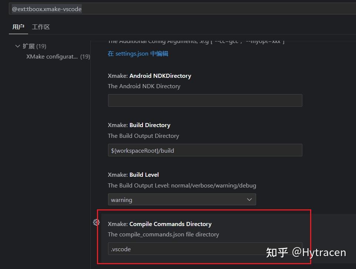
Task: Select the Xmake: Build Level setting title
Action: [133, 175]
